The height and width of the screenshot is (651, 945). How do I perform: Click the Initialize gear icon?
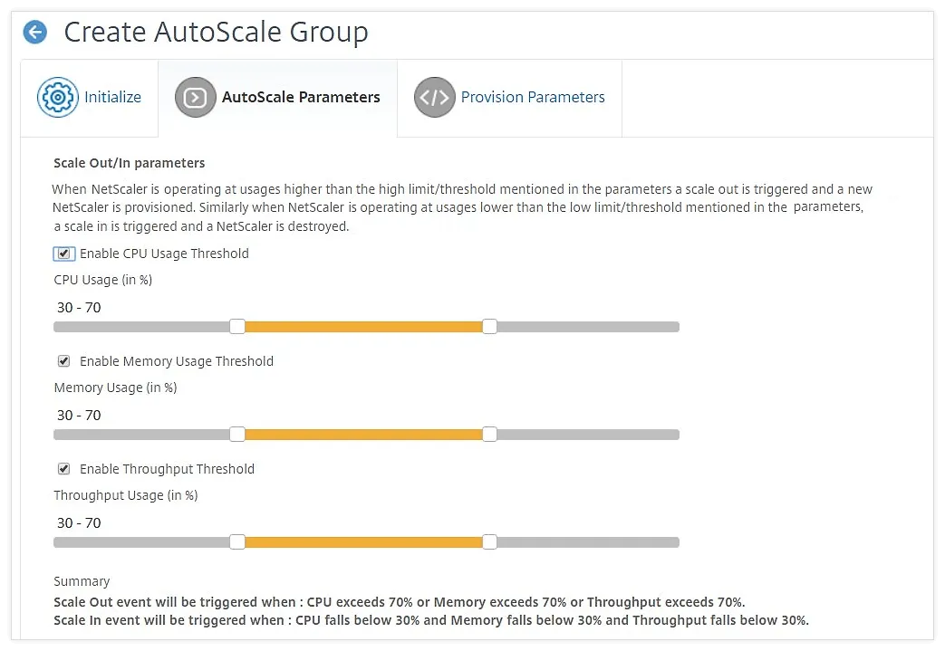(58, 97)
